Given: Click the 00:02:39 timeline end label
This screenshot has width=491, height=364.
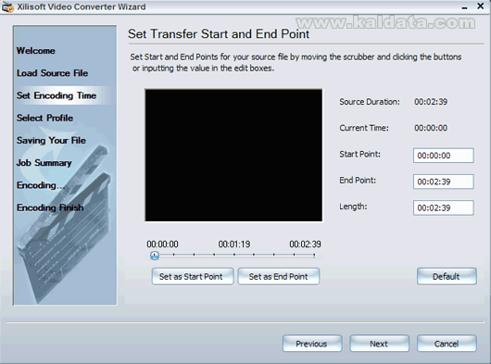Looking at the screenshot, I should coord(305,245).
